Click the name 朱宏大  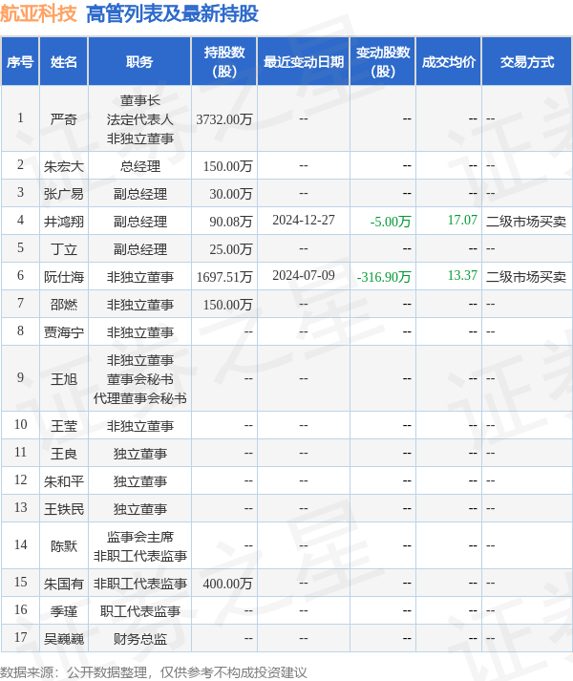pyautogui.click(x=63, y=166)
